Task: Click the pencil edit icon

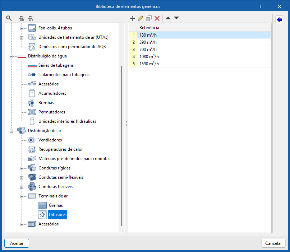Action: tap(140, 18)
